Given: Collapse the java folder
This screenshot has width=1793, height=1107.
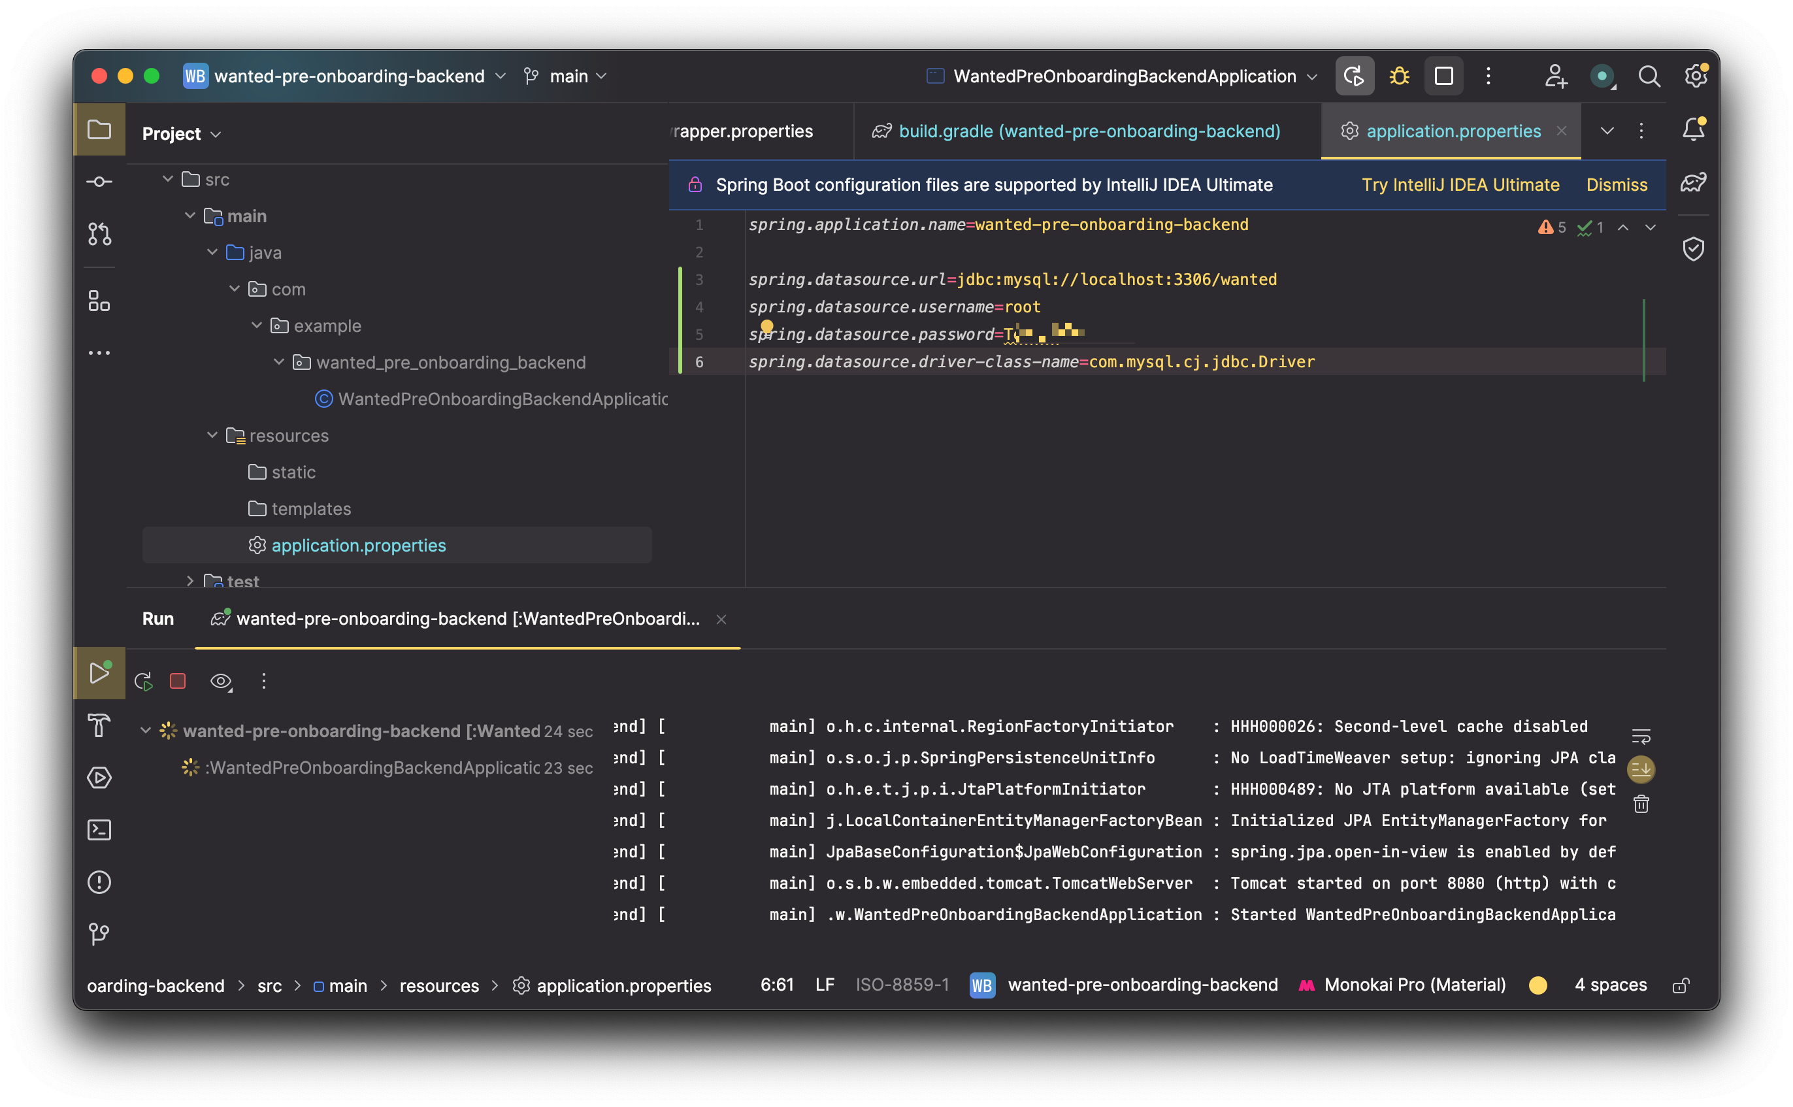Looking at the screenshot, I should [212, 253].
